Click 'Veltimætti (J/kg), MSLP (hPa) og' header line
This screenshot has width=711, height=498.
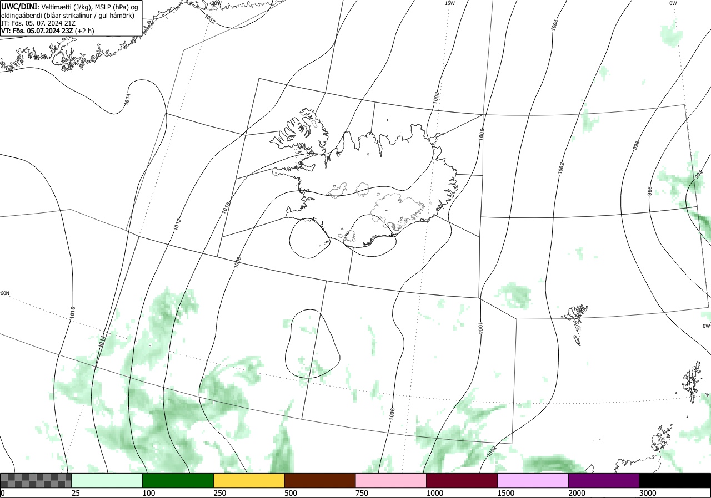pos(89,7)
